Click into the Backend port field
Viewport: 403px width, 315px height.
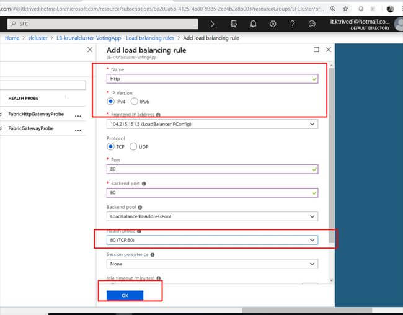(x=212, y=193)
